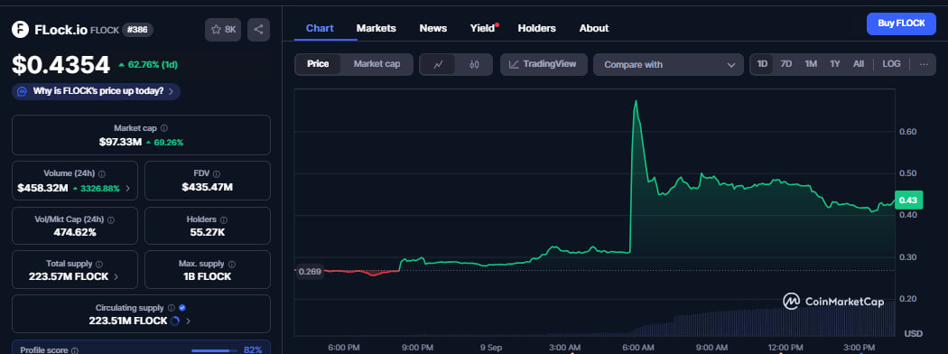Click the Holders info icon
The width and height of the screenshot is (948, 354).
(224, 220)
